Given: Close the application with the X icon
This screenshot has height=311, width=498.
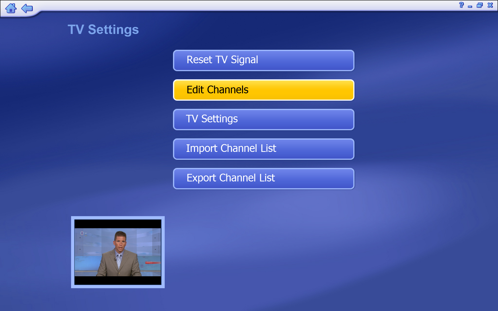Looking at the screenshot, I should pyautogui.click(x=490, y=5).
